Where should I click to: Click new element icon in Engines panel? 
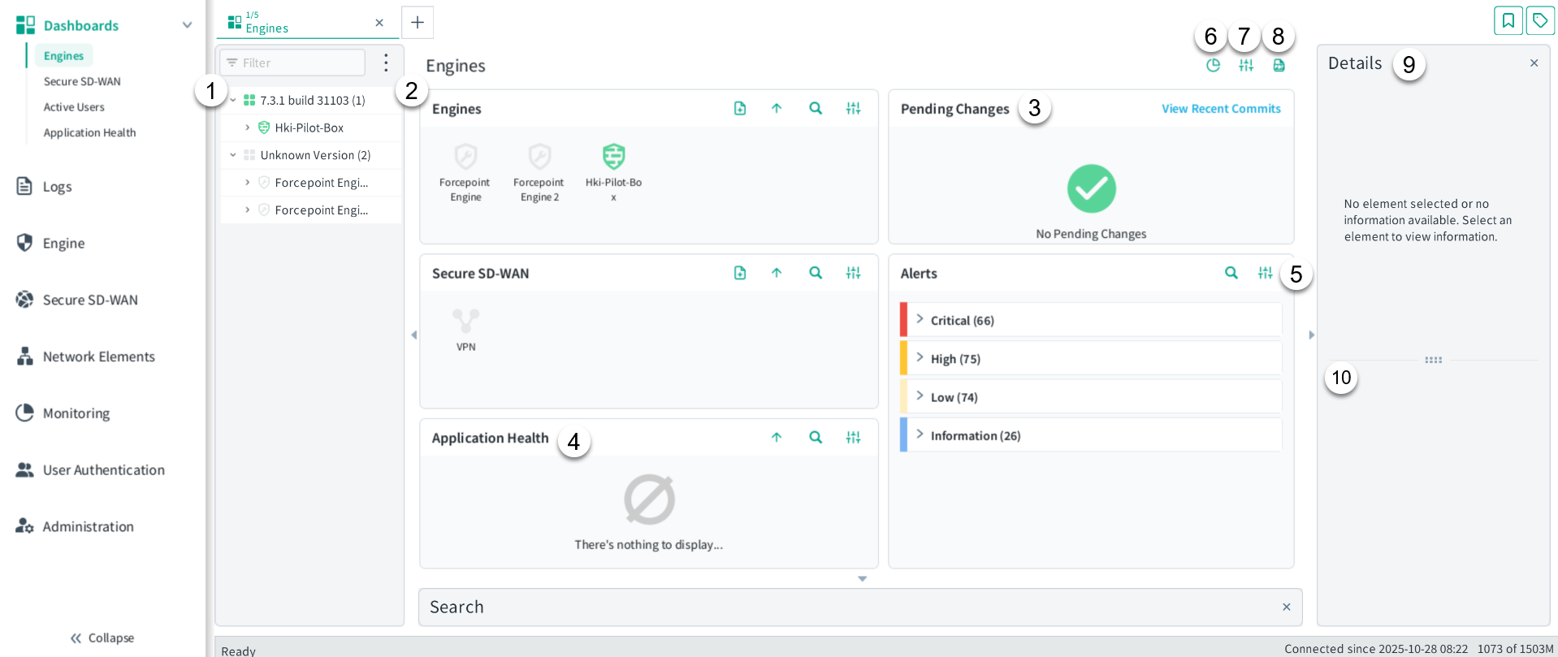click(x=740, y=108)
